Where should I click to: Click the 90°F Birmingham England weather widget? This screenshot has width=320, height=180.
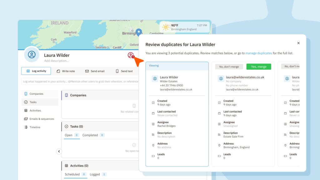tap(185, 27)
